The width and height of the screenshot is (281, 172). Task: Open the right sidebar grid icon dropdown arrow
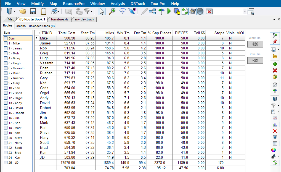click(278, 50)
